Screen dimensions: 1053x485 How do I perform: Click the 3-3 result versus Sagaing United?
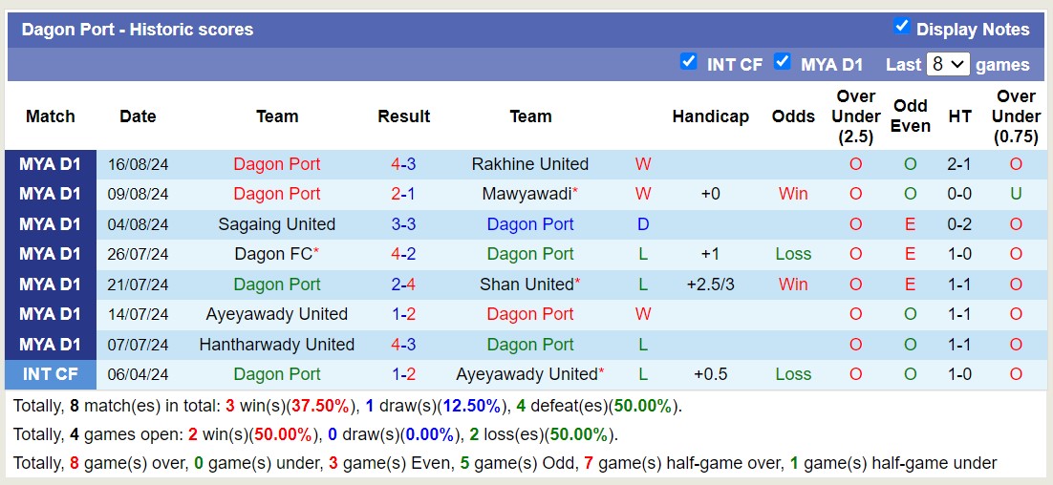[403, 224]
